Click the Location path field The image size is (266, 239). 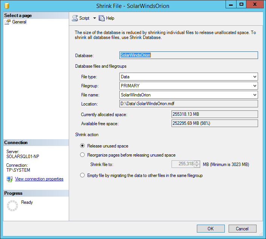[x=189, y=104]
